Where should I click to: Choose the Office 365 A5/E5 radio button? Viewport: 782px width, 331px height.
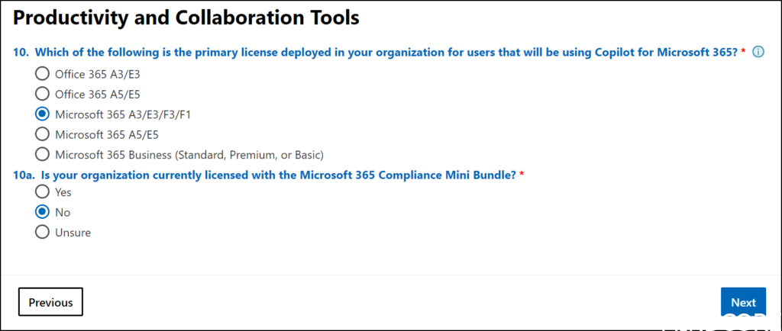click(42, 94)
